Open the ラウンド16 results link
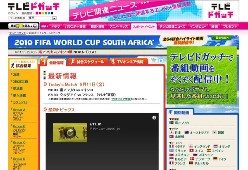The width and height of the screenshot is (248, 170). 20,102
